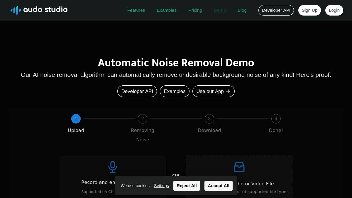Select step 1 Upload circle

pos(76,119)
